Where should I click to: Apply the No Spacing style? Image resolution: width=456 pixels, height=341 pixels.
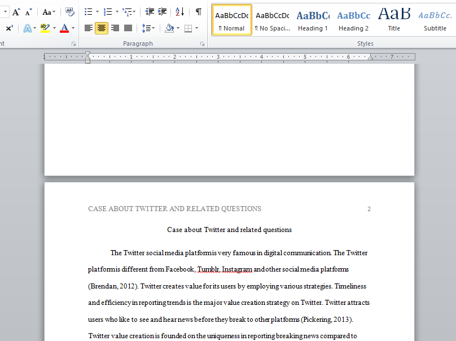point(273,20)
